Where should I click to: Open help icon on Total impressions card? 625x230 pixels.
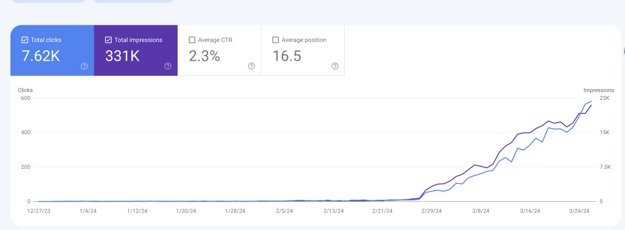coord(168,66)
